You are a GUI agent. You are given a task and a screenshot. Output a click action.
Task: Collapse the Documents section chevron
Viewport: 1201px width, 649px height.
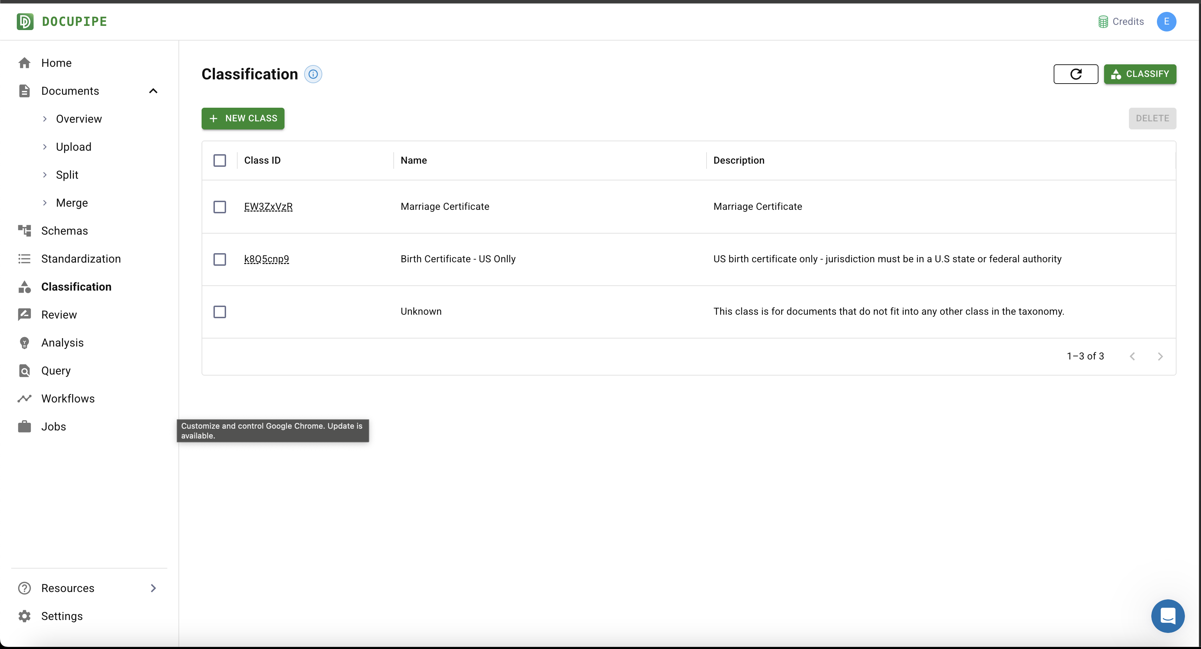click(x=153, y=91)
